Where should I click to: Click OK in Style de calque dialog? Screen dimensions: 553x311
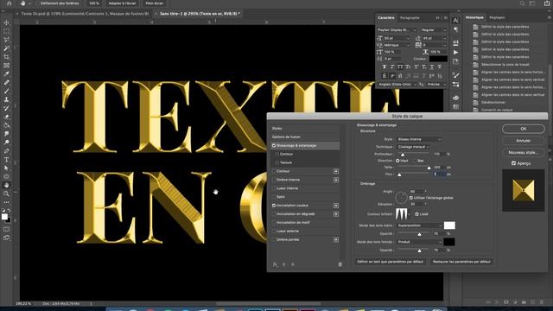524,129
